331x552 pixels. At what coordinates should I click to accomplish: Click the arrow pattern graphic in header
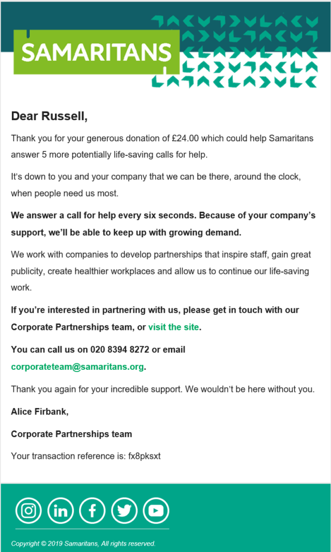[x=248, y=51]
